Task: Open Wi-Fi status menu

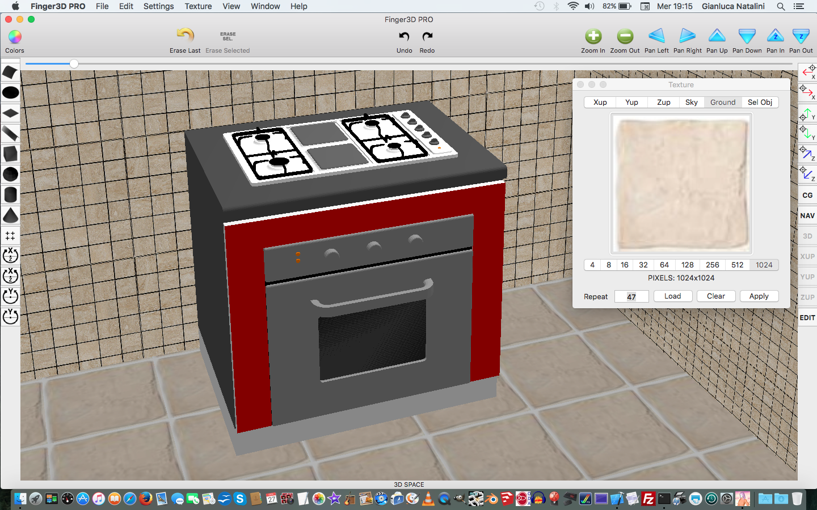Action: point(573,6)
